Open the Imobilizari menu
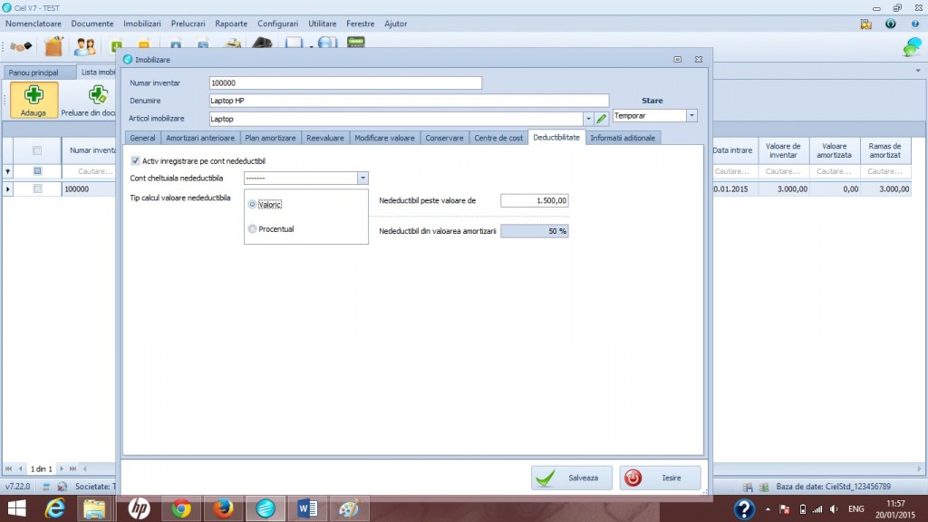Screen dimensions: 928x522 click(x=142, y=24)
